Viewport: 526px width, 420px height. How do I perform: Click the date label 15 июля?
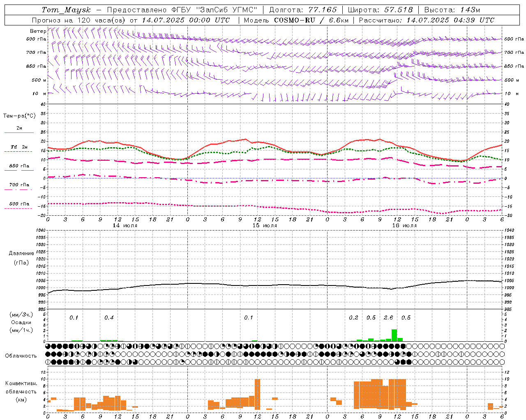tap(264, 226)
